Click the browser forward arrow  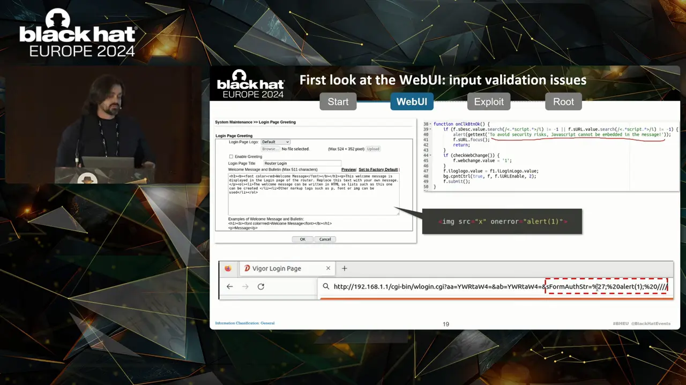pos(245,287)
